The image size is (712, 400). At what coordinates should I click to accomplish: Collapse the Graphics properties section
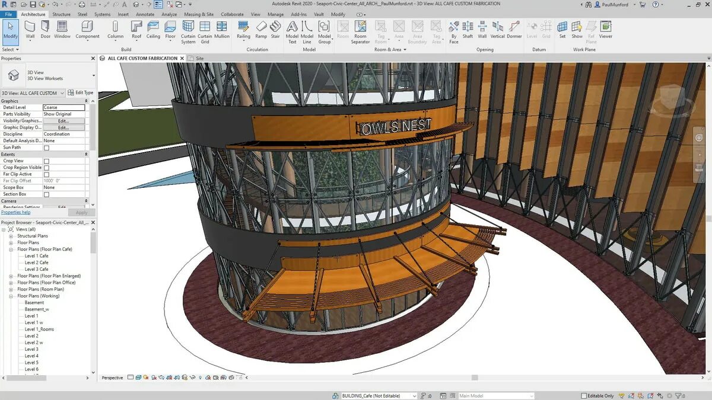click(x=86, y=101)
